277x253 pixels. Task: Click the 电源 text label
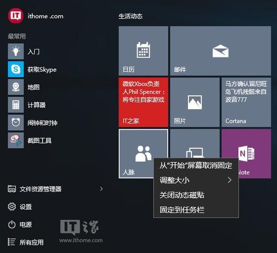(x=26, y=225)
